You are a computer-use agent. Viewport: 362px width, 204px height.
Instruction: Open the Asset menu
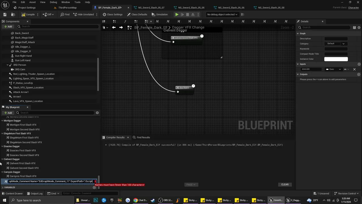coord(33,2)
